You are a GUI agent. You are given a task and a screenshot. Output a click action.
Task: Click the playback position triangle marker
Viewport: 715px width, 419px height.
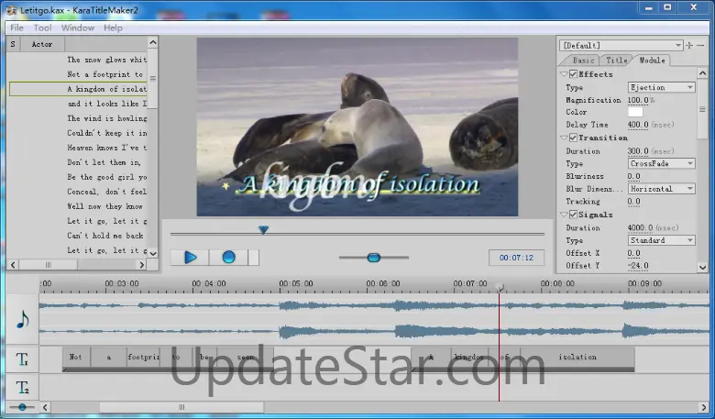(x=263, y=230)
